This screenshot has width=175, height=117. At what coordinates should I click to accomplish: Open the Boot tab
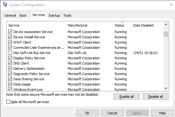point(23,15)
